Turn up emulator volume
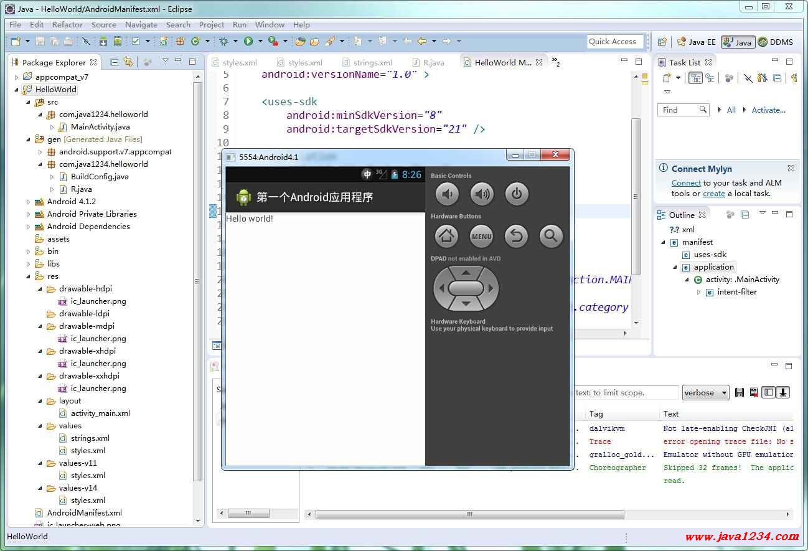Screen dimensions: 808x551 coord(482,194)
